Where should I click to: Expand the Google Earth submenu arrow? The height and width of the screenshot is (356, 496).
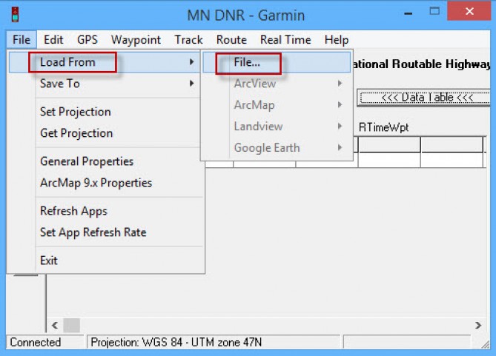tap(340, 147)
